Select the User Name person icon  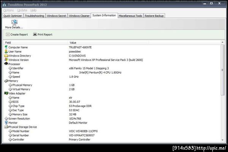tap(6, 51)
